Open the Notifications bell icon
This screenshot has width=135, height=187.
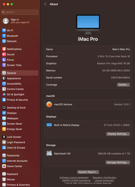[4, 49]
